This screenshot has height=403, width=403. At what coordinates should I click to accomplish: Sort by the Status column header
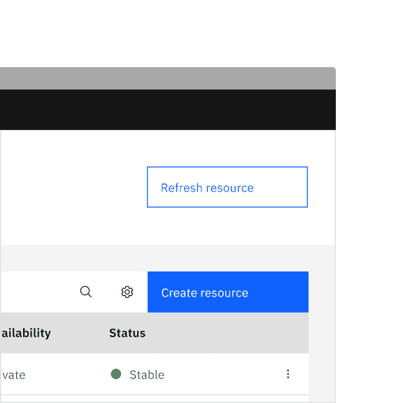coord(127,333)
